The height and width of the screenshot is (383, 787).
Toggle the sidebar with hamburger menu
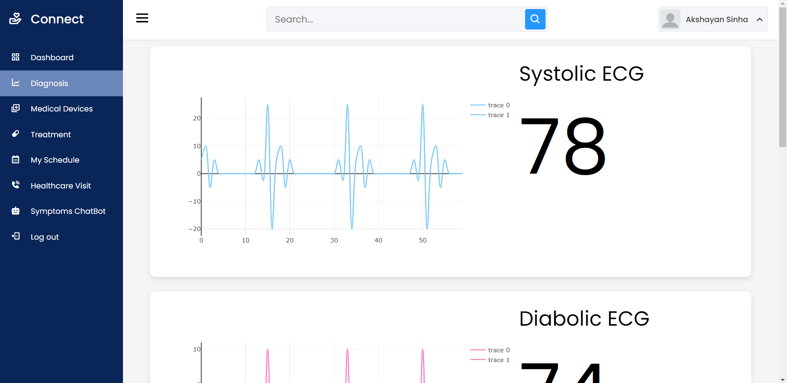pyautogui.click(x=142, y=18)
